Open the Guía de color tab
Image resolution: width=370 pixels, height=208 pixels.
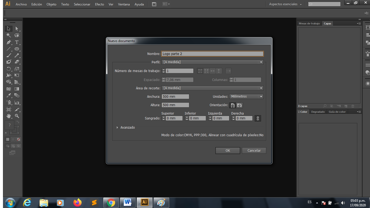tap(337, 112)
